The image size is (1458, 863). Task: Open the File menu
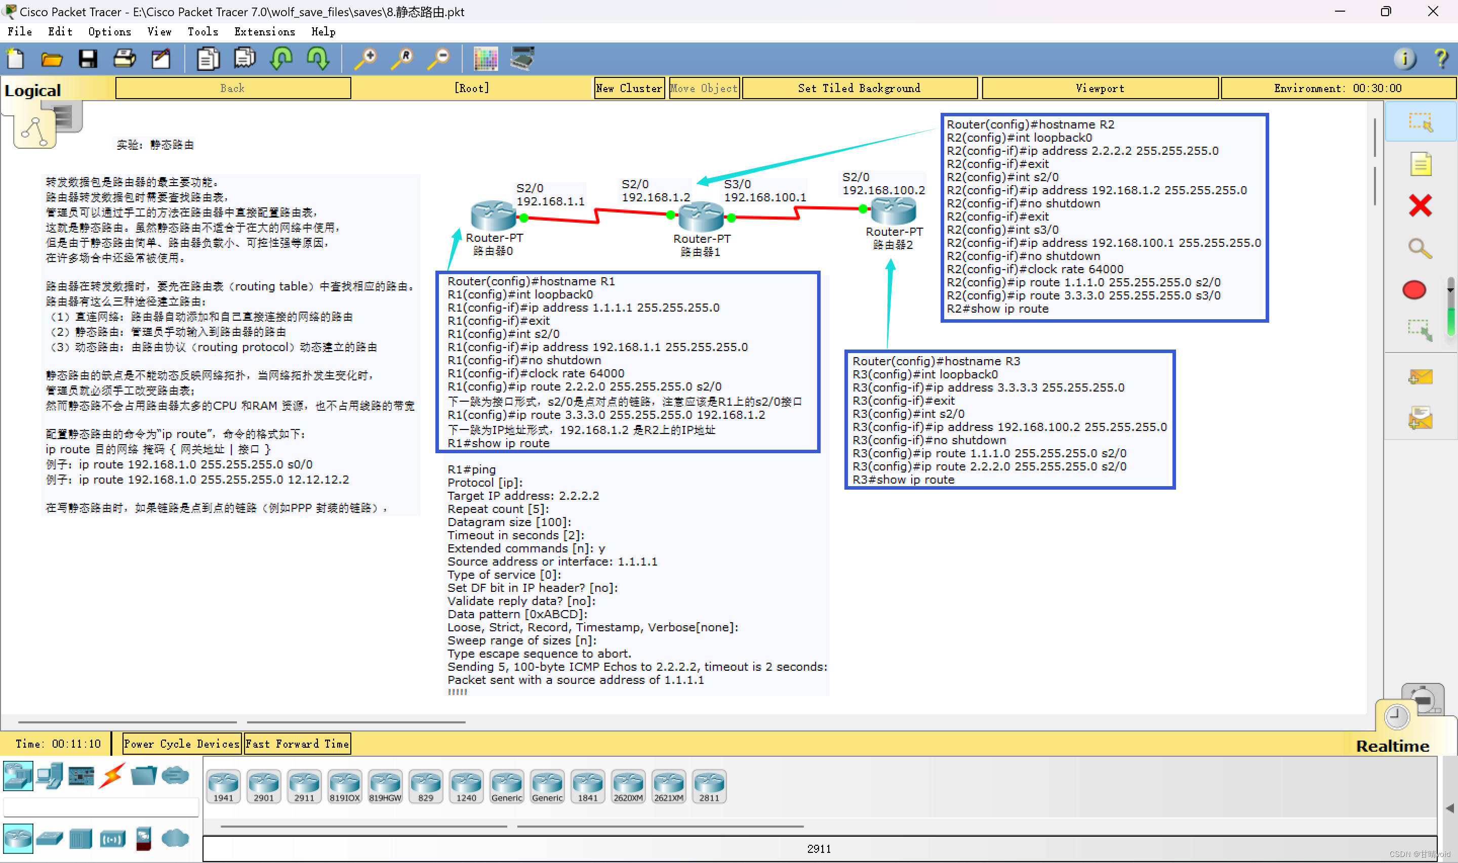[x=20, y=31]
